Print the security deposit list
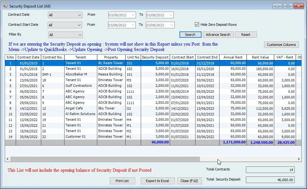Viewport: 307px width, 189px height. [x=123, y=181]
